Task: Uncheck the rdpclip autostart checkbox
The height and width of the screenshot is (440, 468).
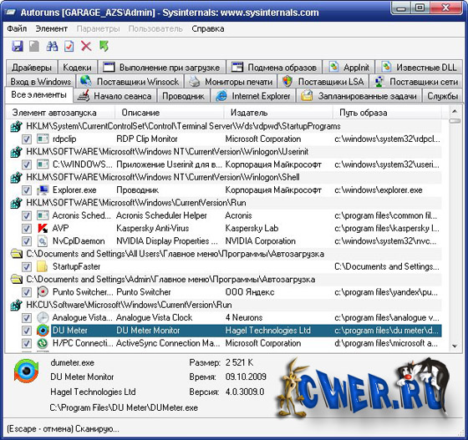Action: coord(27,139)
